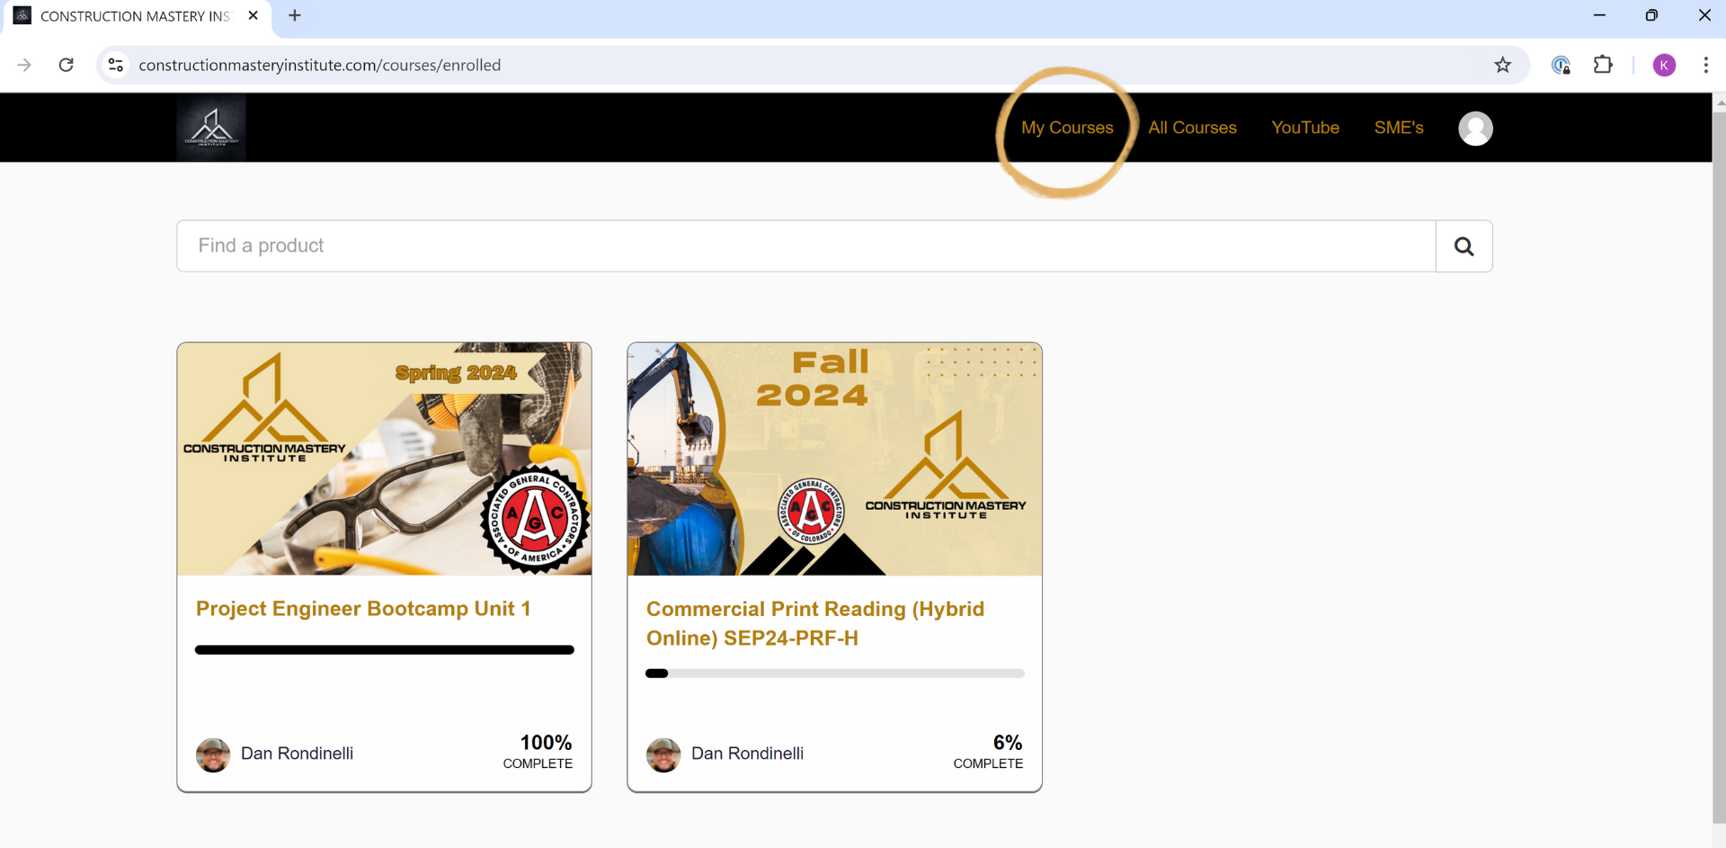The width and height of the screenshot is (1726, 848).
Task: View site information icon in address bar
Action: click(116, 65)
